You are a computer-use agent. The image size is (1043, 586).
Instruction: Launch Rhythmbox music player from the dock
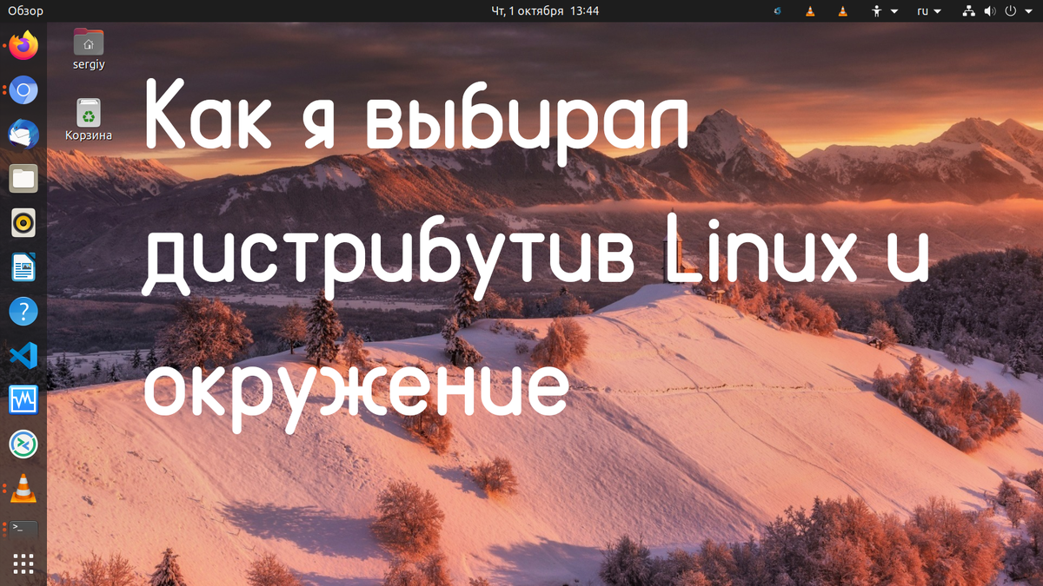[x=23, y=223]
